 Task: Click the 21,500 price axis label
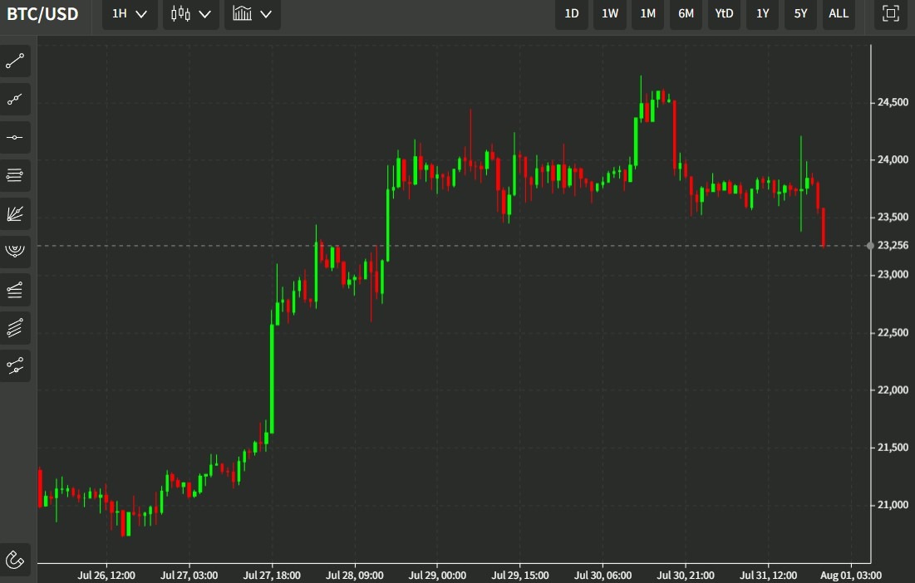click(x=893, y=447)
